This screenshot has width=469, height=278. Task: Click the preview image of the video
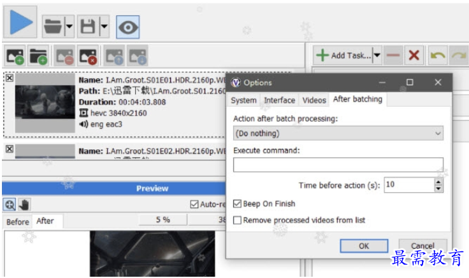pos(152,254)
